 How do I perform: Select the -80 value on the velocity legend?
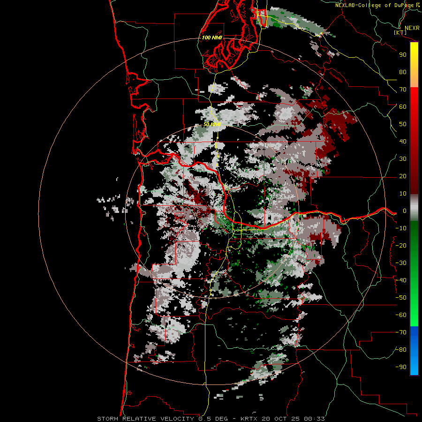point(401,350)
